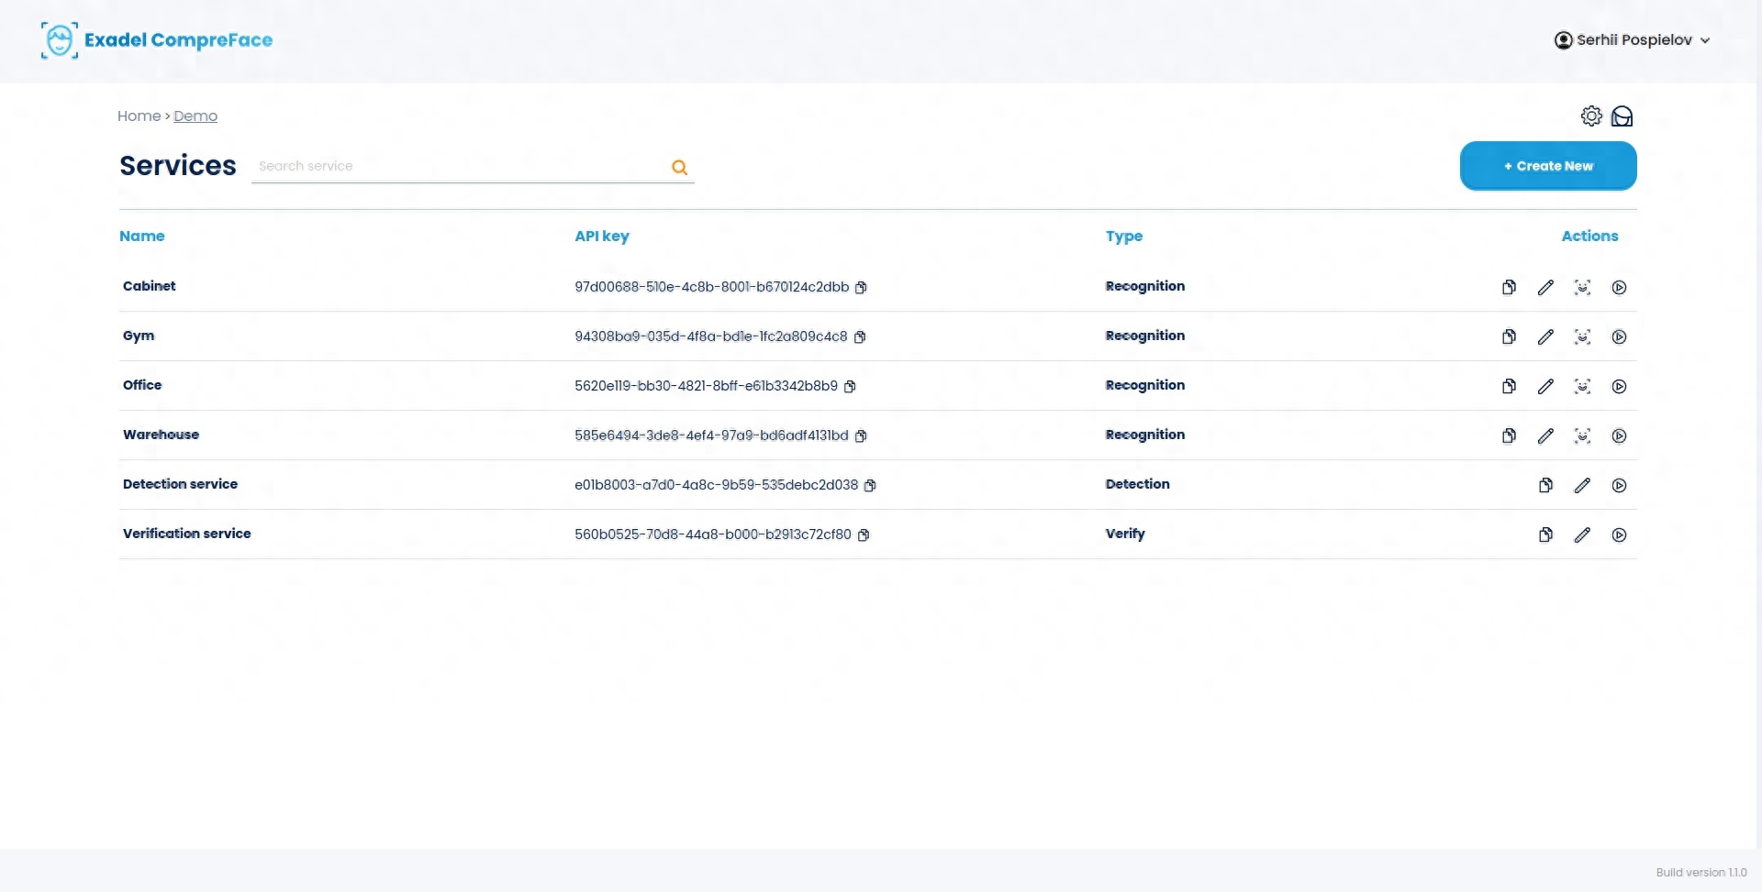Screen dimensions: 1762x892
Task: Copy the Detection service API key
Action: [870, 486]
